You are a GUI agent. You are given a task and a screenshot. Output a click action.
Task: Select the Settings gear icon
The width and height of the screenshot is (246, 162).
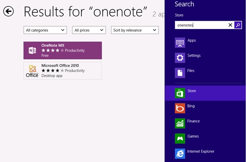point(180,58)
